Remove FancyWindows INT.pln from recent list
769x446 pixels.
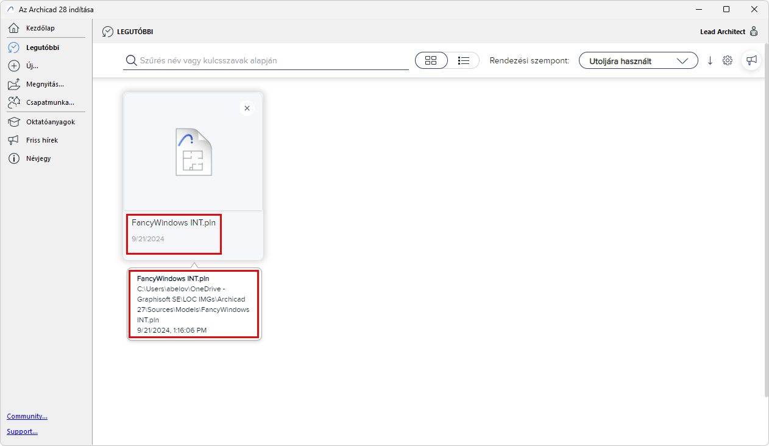click(247, 108)
